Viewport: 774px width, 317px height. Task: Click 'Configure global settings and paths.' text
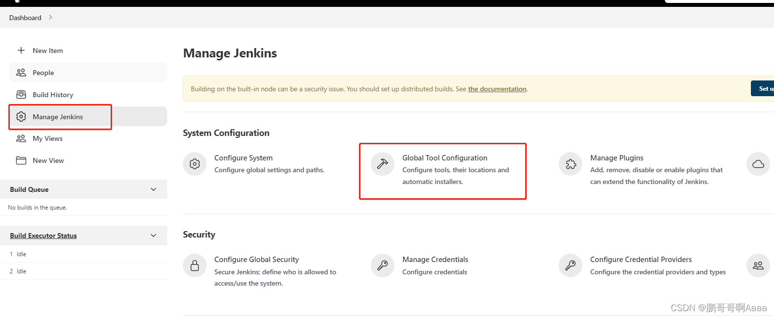click(x=269, y=170)
